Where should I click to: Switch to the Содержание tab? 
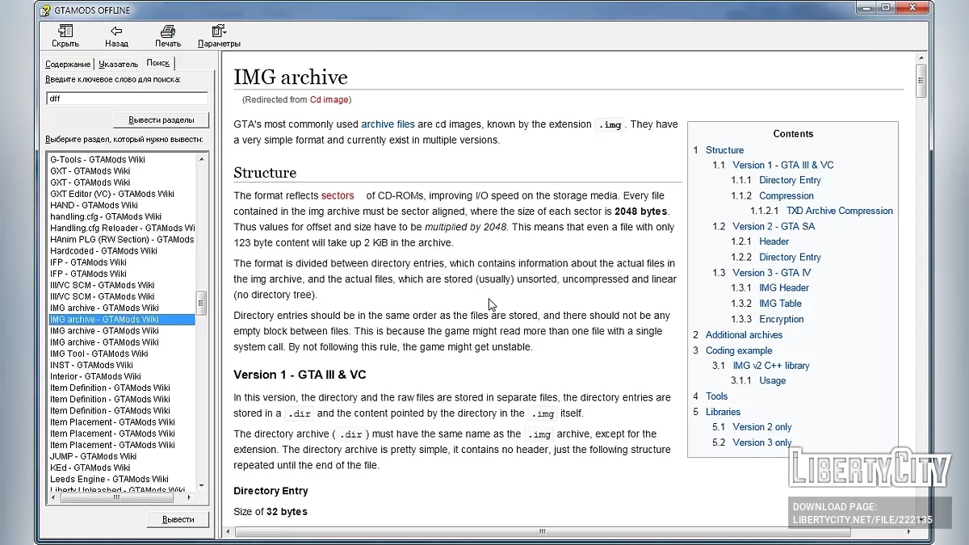[x=68, y=64]
